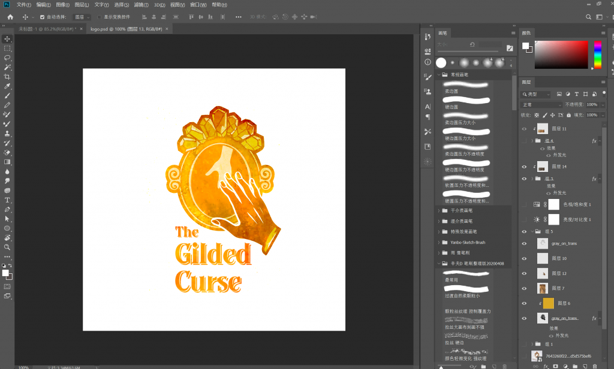This screenshot has width=614, height=369.
Task: Select the Gradient tool
Action: [7, 162]
